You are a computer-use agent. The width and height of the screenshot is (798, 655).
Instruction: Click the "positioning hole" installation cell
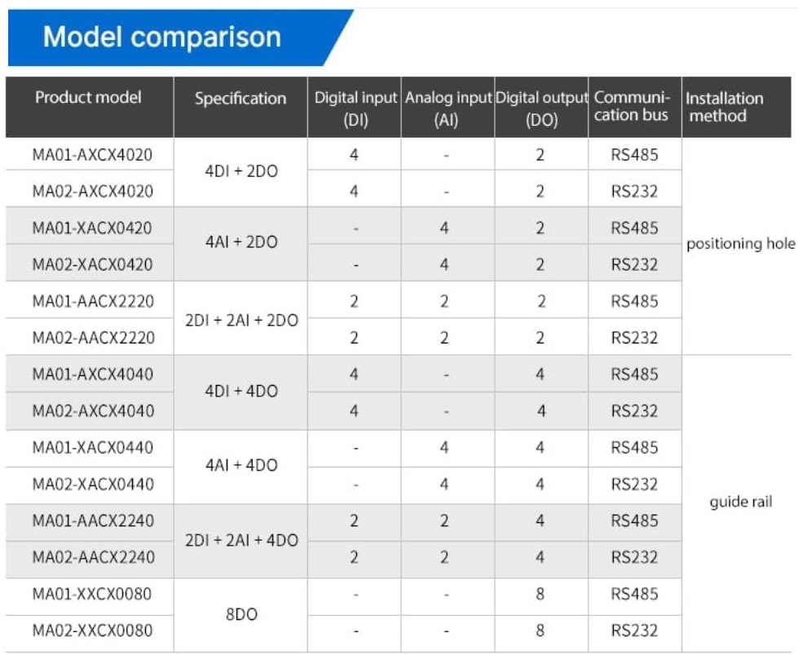(740, 244)
